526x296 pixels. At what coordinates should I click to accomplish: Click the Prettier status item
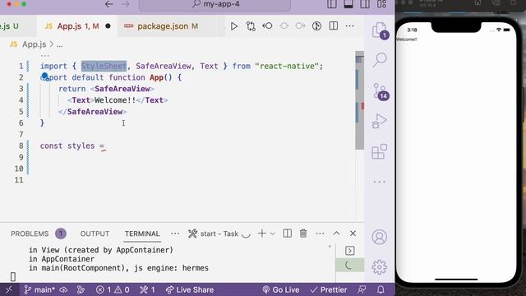[329, 289]
